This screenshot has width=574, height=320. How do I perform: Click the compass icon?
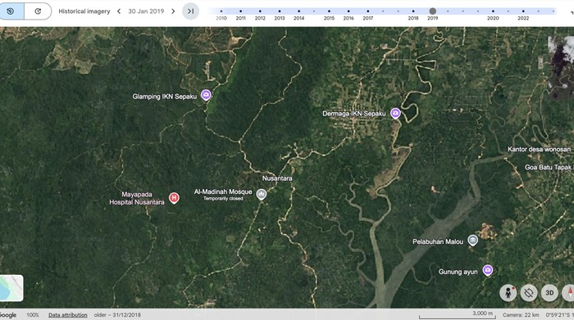click(568, 293)
